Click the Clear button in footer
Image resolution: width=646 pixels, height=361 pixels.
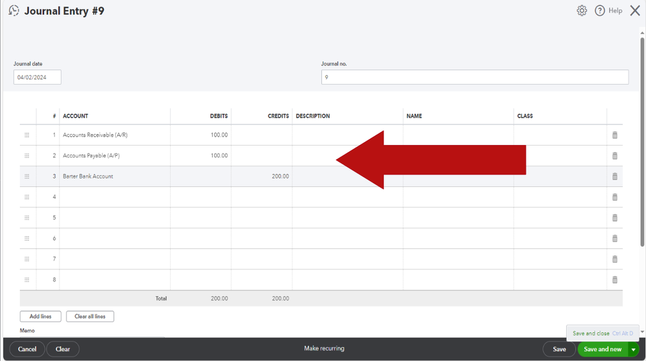[x=63, y=349]
